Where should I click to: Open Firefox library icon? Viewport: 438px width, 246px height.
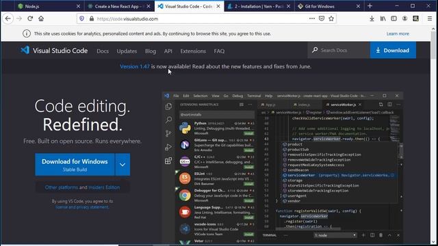pyautogui.click(x=383, y=18)
